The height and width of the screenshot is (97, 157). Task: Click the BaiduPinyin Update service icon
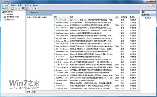coord(54,44)
